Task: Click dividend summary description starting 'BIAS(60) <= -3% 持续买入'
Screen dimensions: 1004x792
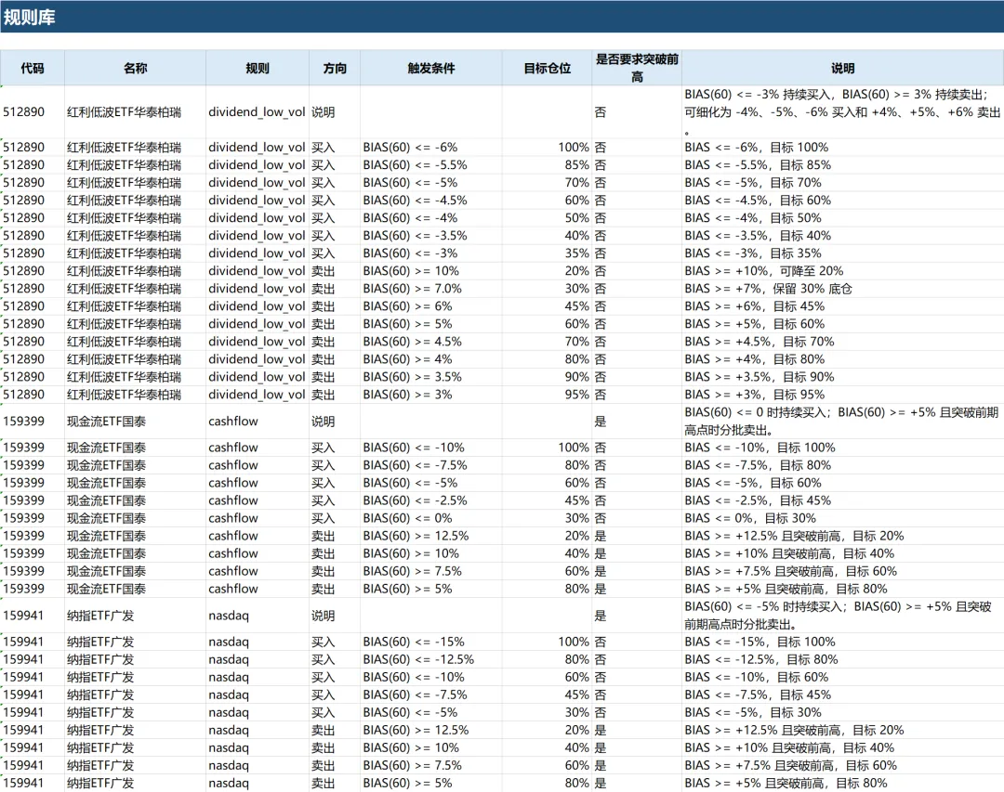Action: click(x=842, y=112)
